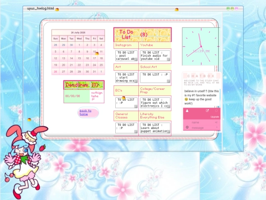Viewport: 266px width, 200px height.
Task: Click into the School Art to-do text box
Action: click(x=155, y=78)
